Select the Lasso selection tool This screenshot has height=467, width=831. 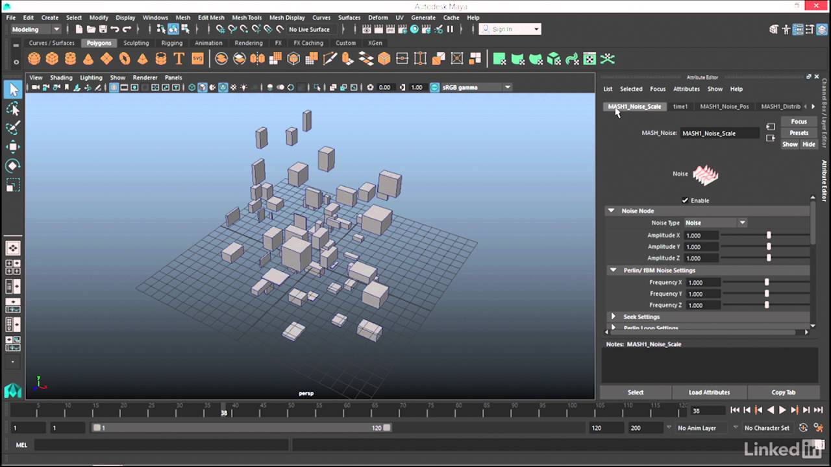12,109
